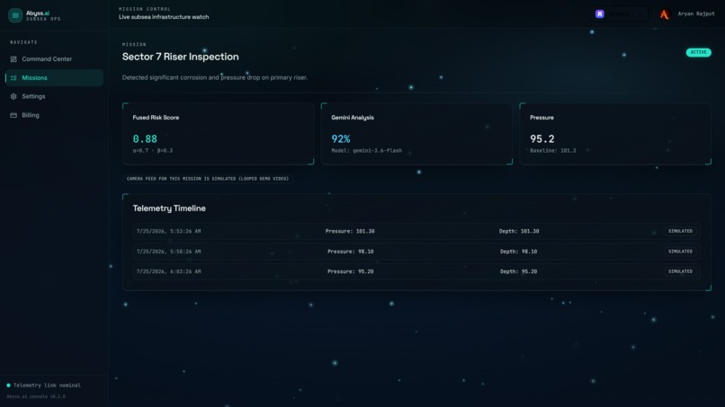Click the 6:03:26 AM telemetry timestamp
Screen dimensions: 725x407
click(168, 271)
